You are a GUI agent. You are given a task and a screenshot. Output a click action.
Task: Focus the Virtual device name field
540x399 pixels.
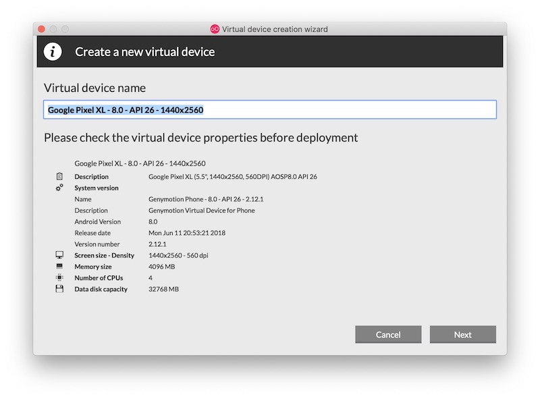pos(270,110)
